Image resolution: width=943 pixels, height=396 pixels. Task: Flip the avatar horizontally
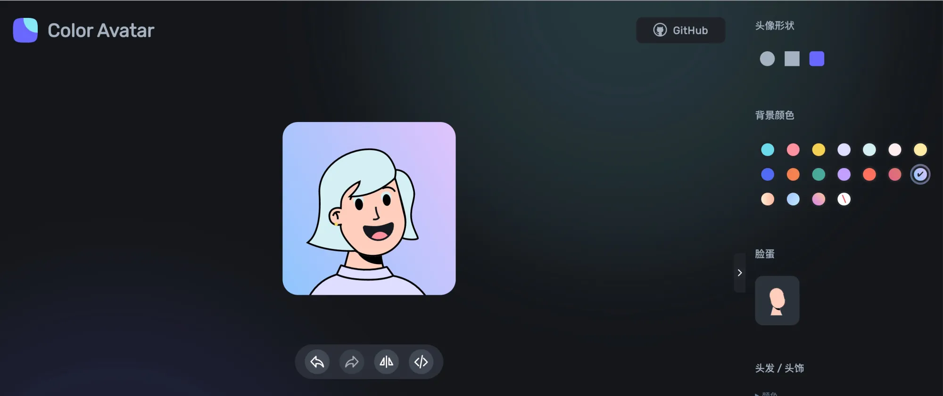(386, 362)
